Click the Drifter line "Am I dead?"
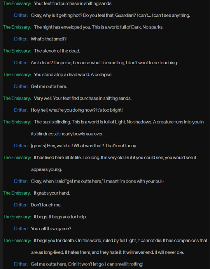The height and width of the screenshot is (269, 210). coord(104,63)
